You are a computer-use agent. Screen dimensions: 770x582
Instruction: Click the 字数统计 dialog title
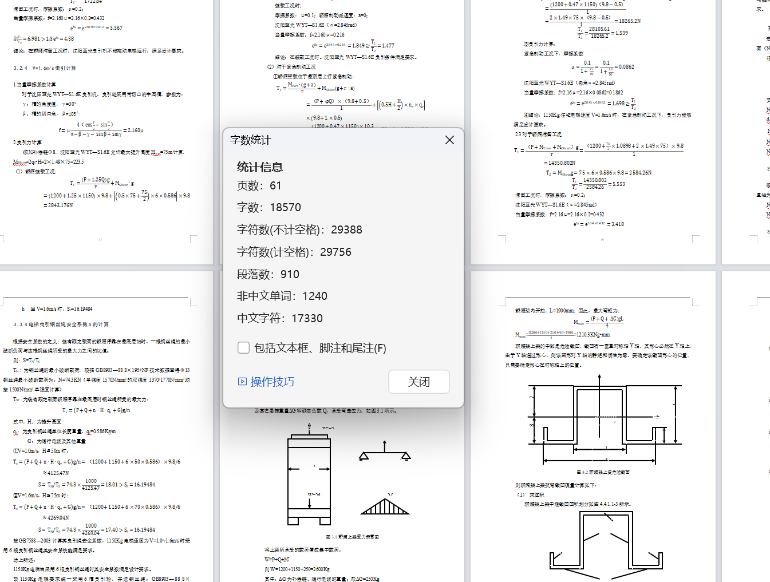[251, 140]
